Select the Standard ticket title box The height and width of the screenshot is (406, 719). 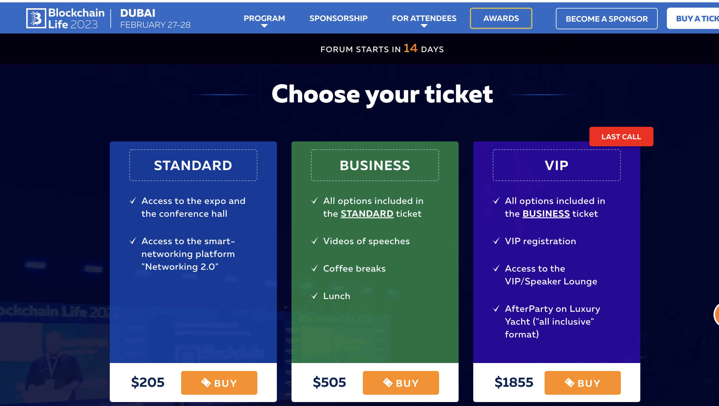coord(193,165)
